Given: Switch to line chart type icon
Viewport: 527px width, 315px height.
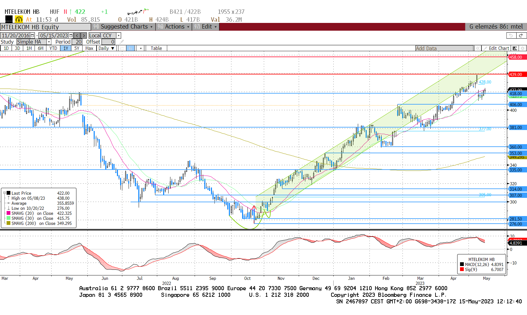Looking at the screenshot, I should pos(122,48).
